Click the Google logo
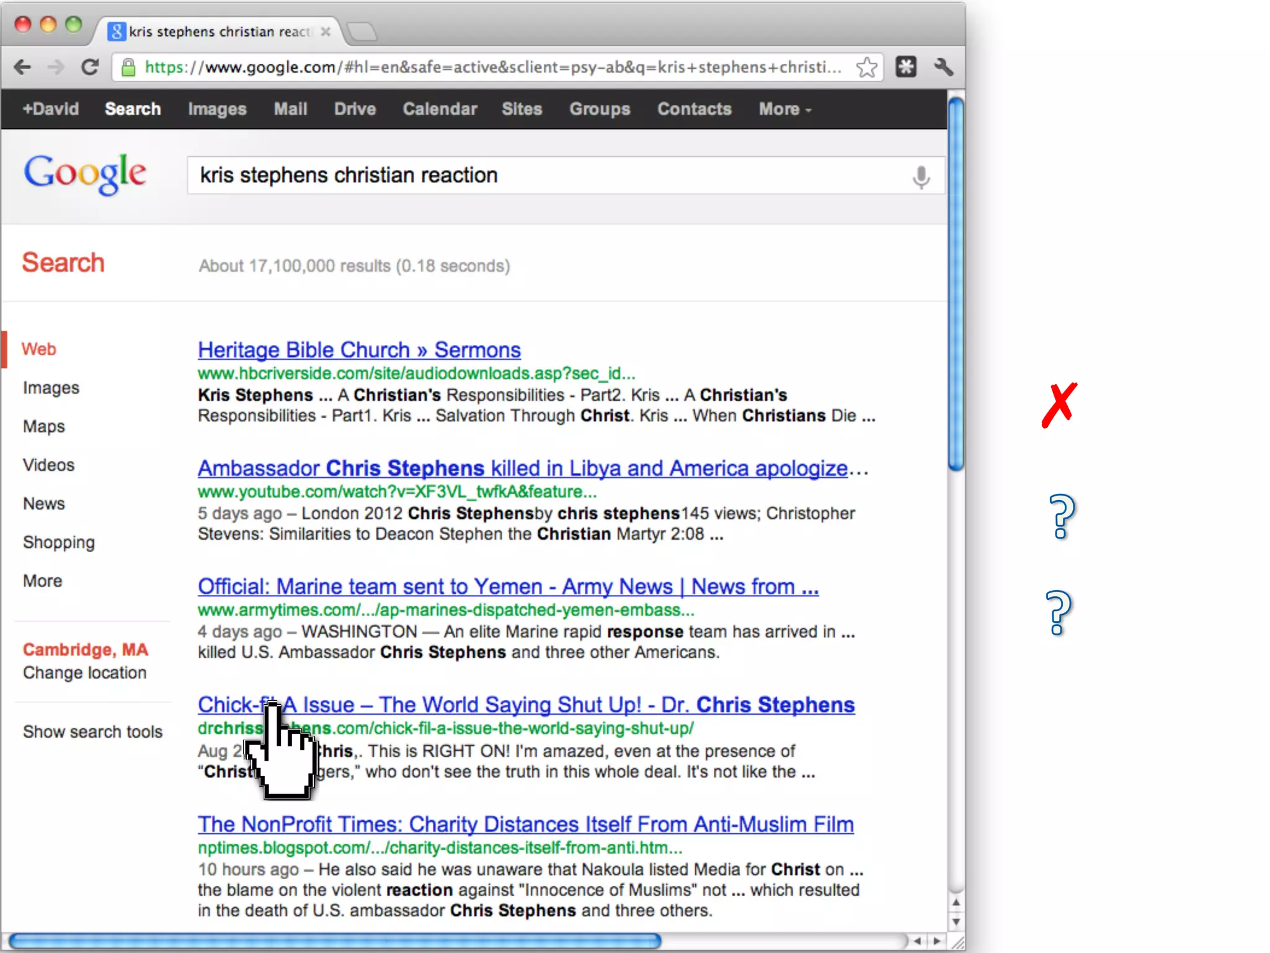1270x953 pixels. 85,174
